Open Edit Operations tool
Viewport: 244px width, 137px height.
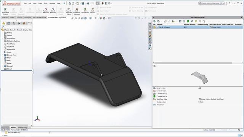(85, 10)
